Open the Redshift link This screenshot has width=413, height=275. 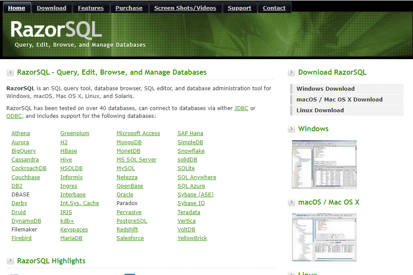127,230
